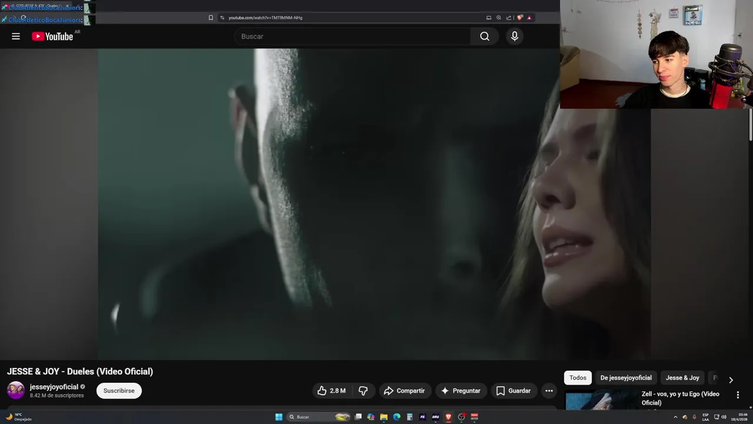Select the Todos filter chip
753x424 pixels.
point(578,378)
